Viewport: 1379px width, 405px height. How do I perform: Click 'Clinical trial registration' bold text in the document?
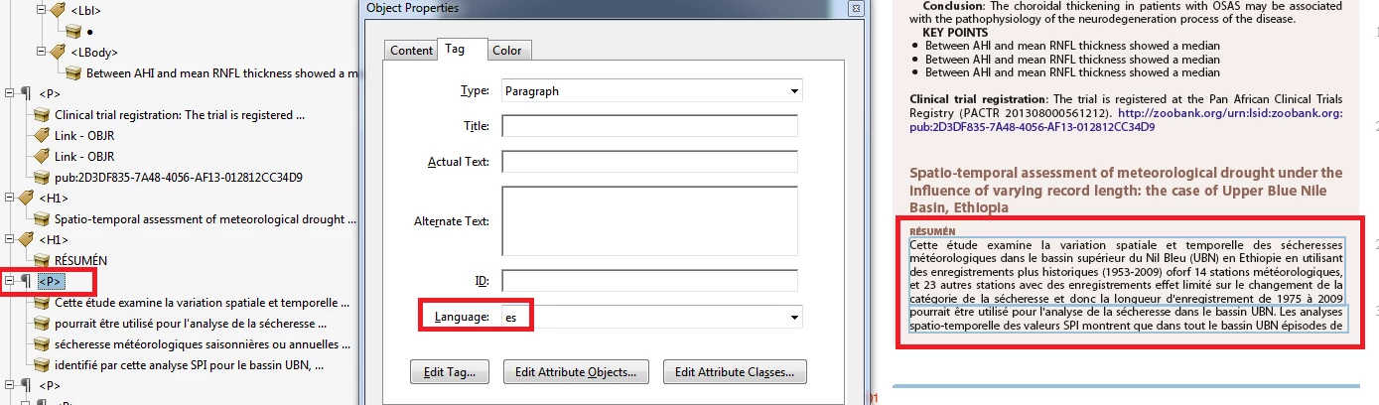[977, 99]
